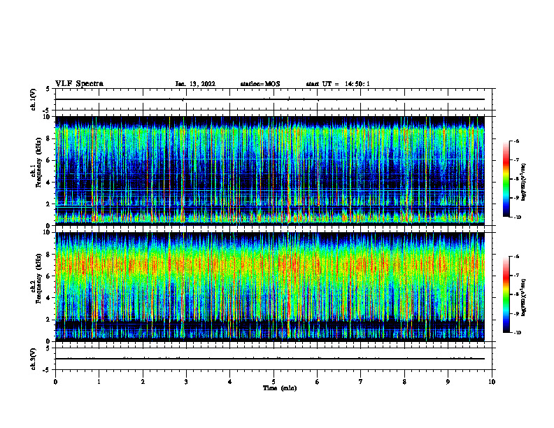554x428 pixels.
Task: Click the ch.1 spectrogram panel
Action: click(x=269, y=171)
